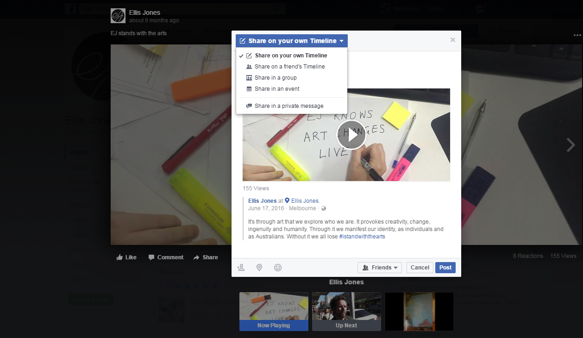
Task: Cancel the share dialog
Action: [420, 268]
